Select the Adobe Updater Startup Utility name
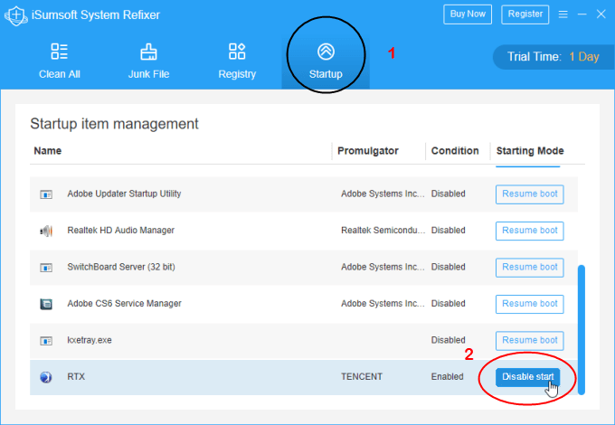The image size is (615, 425). tap(124, 194)
